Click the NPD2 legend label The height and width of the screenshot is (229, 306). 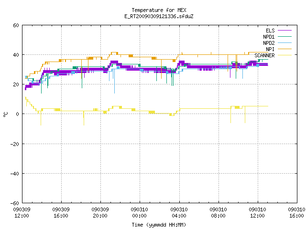point(269,43)
